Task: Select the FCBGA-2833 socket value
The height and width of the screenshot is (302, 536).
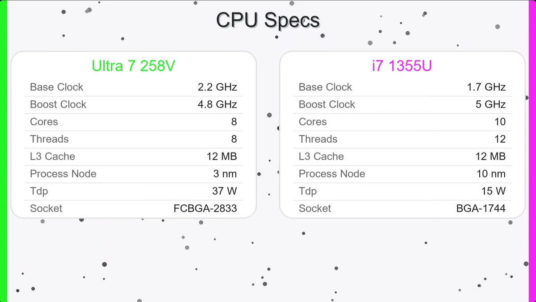Action: click(x=205, y=208)
